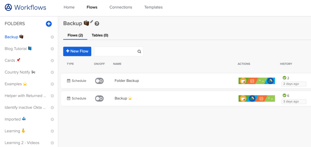The image size is (311, 147).
Task: Open action cards strip for Folder Backup
Action: point(257,81)
